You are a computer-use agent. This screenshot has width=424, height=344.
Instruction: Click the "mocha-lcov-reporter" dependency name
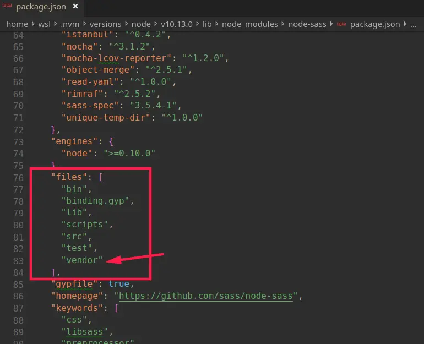pos(117,58)
